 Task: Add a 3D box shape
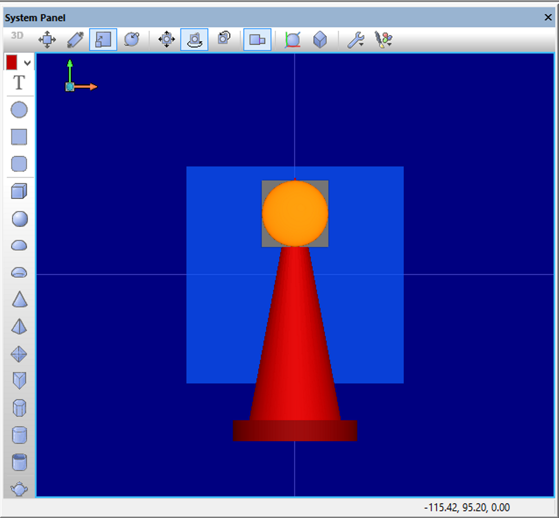(x=19, y=191)
